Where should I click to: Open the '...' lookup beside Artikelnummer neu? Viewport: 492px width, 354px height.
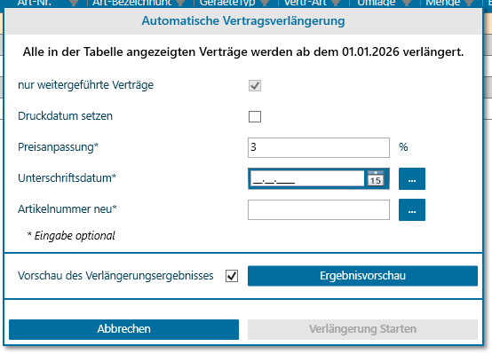tap(412, 209)
